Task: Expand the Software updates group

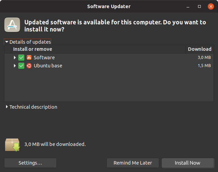Action: tap(15, 58)
